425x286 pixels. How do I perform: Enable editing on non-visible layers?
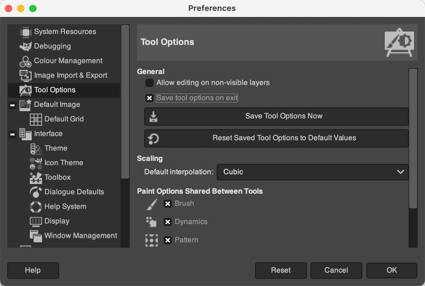(149, 83)
